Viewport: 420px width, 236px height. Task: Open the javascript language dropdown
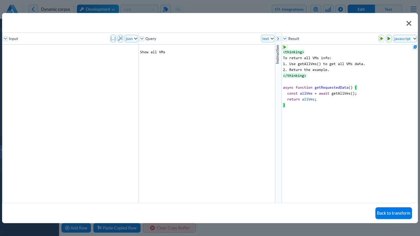coord(405,38)
